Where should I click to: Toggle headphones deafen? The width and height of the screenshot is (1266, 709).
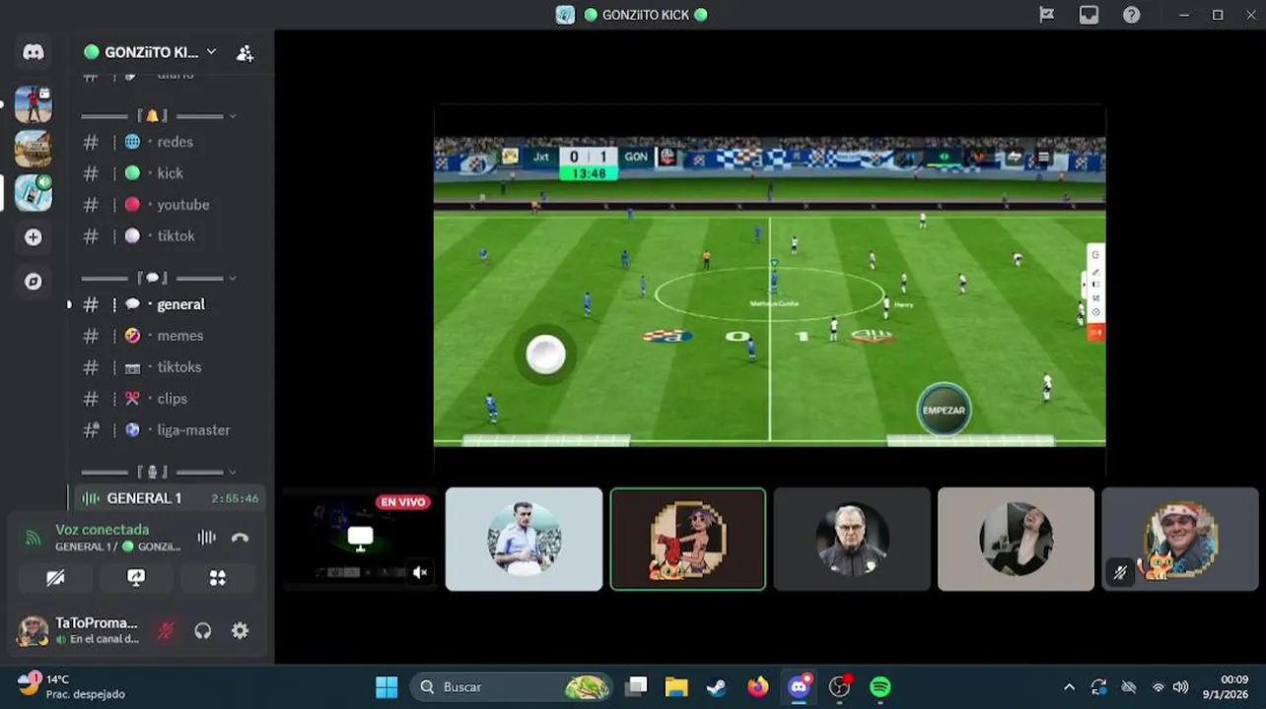click(203, 631)
